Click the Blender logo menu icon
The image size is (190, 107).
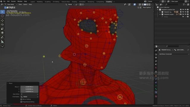click(1, 1)
